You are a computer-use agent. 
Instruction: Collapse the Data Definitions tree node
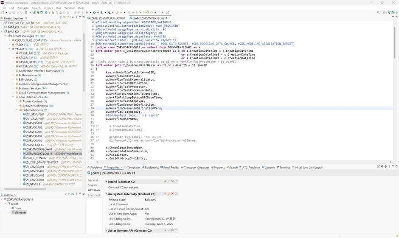(x=17, y=110)
